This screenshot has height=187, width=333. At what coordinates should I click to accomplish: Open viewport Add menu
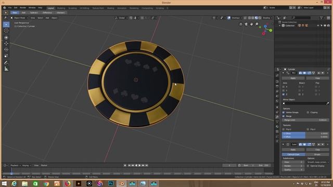47,18
